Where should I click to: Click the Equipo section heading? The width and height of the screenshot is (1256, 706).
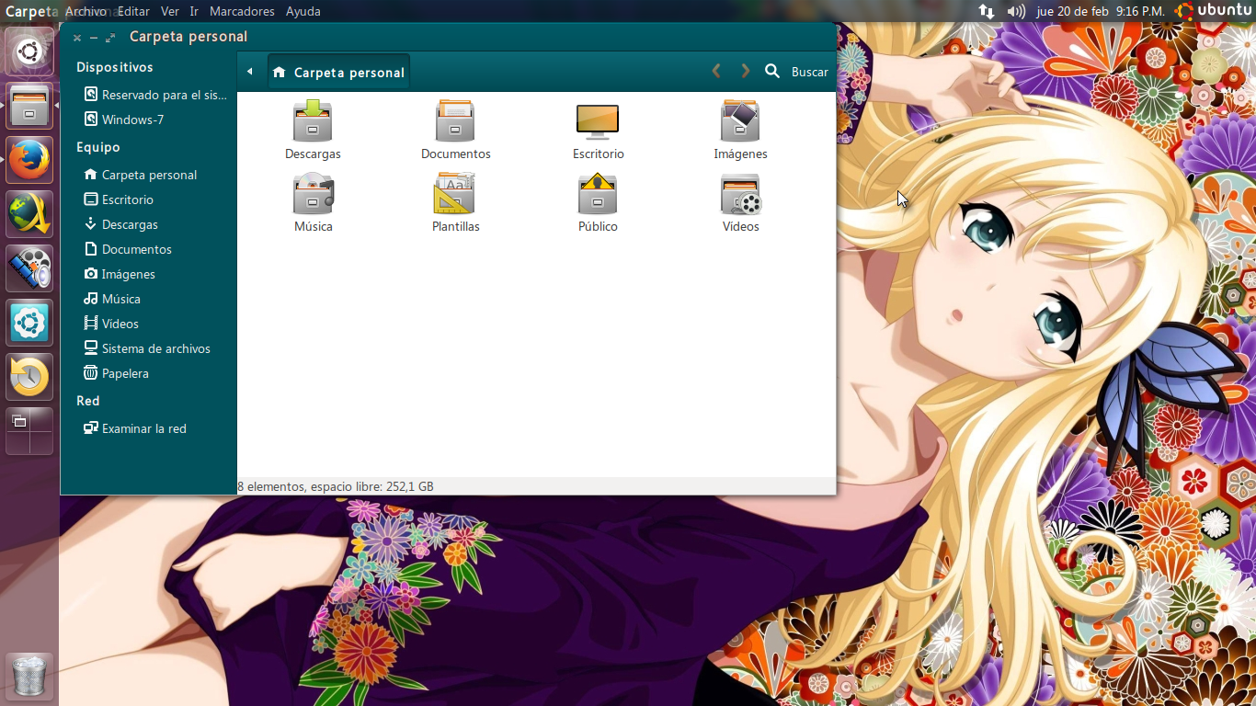coord(98,147)
